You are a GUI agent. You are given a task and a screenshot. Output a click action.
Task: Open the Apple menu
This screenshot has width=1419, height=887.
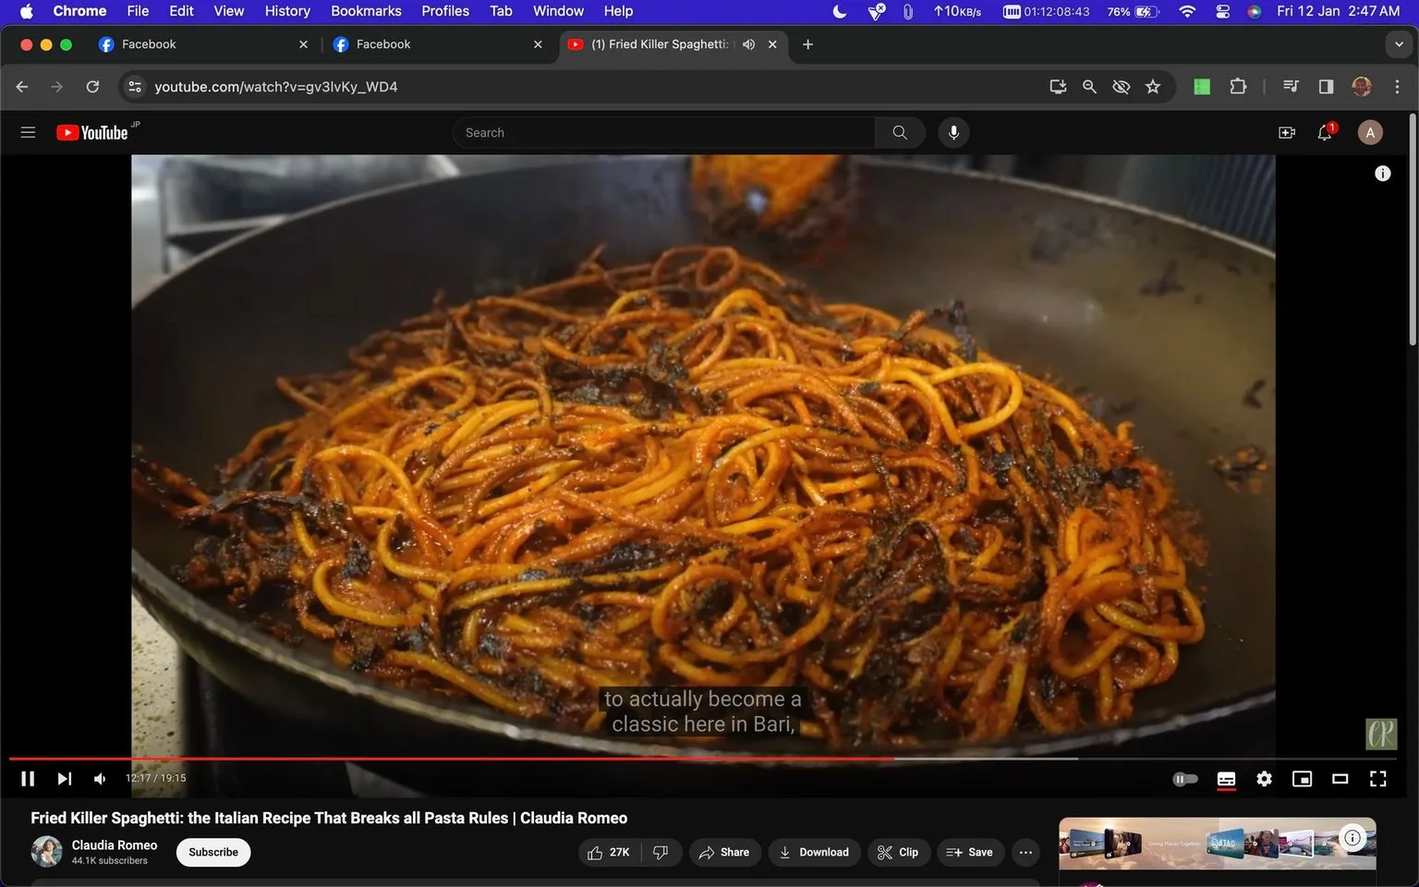point(26,11)
